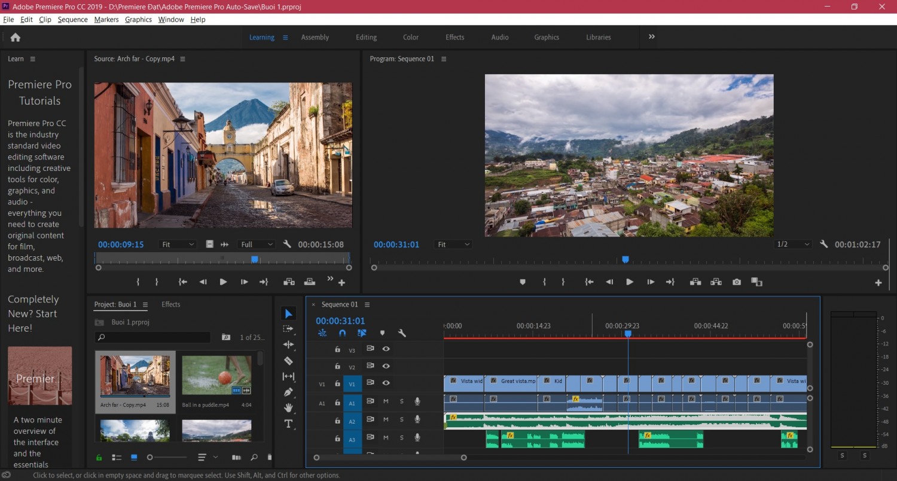The width and height of the screenshot is (897, 481).
Task: Open Program monitor settings wrench
Action: [x=824, y=244]
